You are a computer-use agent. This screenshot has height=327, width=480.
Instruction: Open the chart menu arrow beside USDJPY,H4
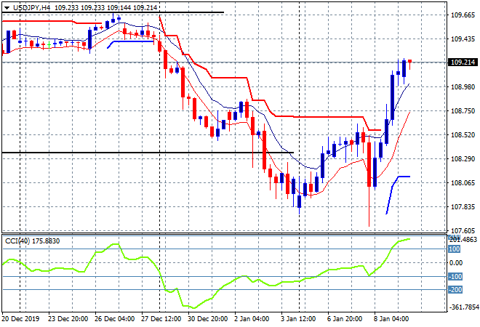6,7
